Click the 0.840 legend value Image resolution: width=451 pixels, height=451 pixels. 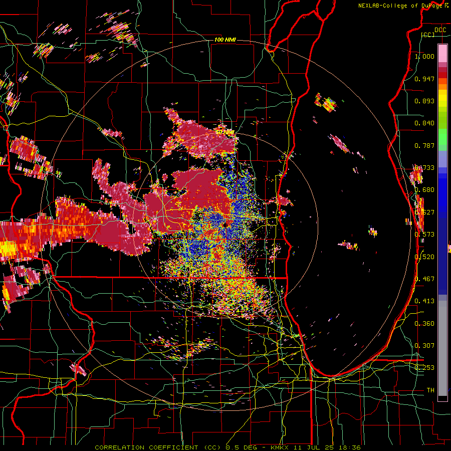click(x=424, y=123)
